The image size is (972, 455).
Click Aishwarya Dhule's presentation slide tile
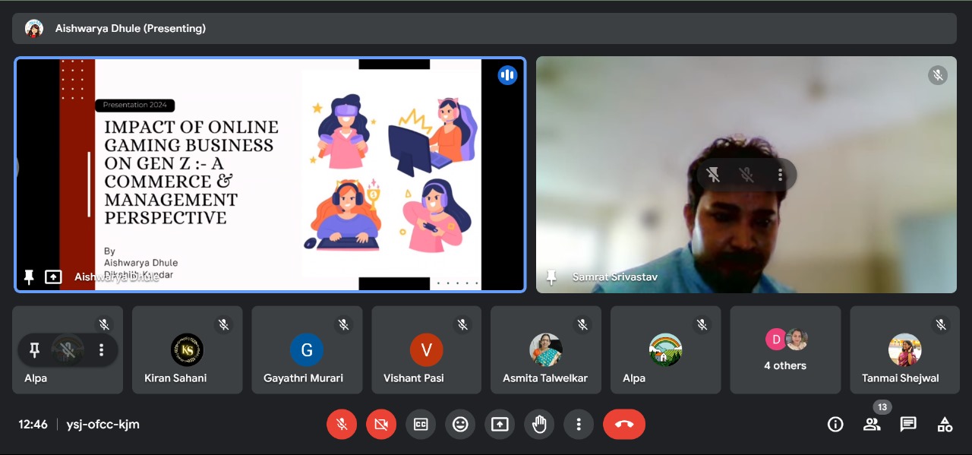(270, 175)
